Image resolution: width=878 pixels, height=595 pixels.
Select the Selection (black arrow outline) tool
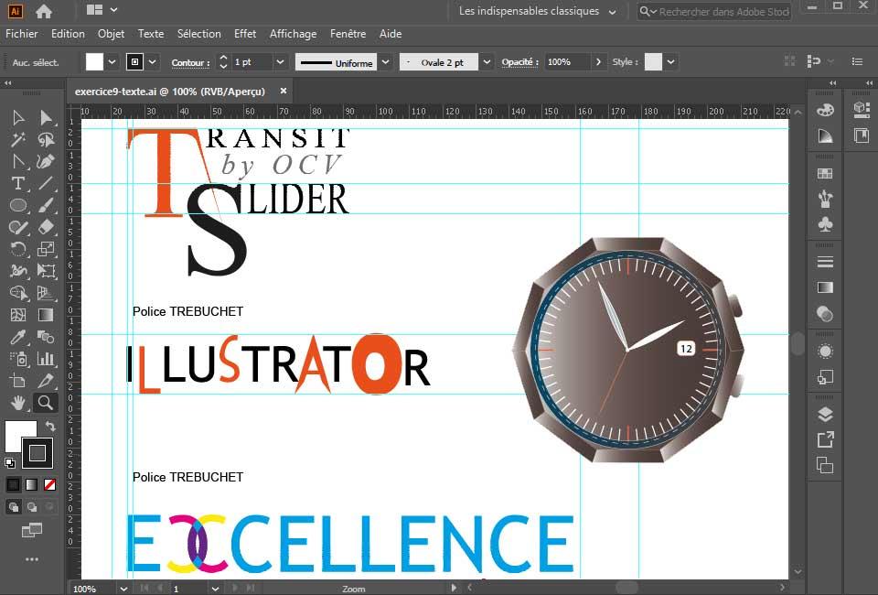pyautogui.click(x=18, y=118)
